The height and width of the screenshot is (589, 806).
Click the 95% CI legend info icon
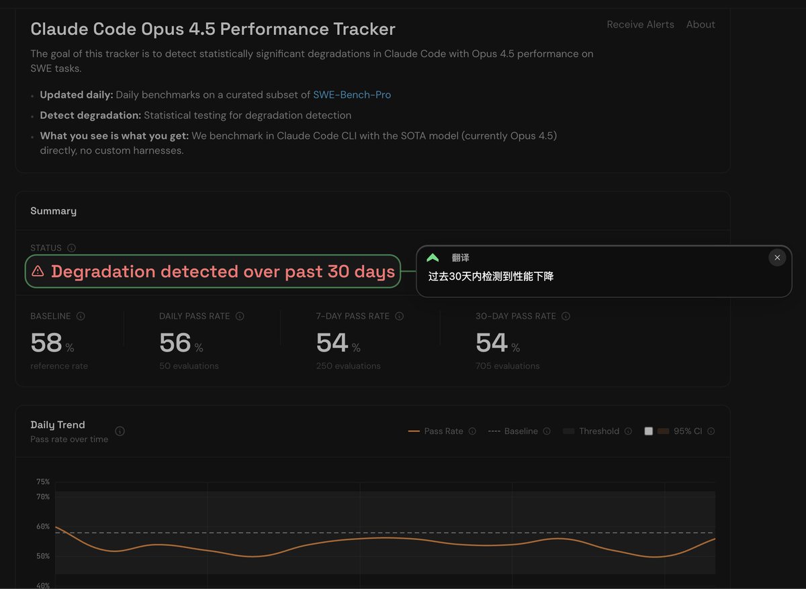click(711, 431)
